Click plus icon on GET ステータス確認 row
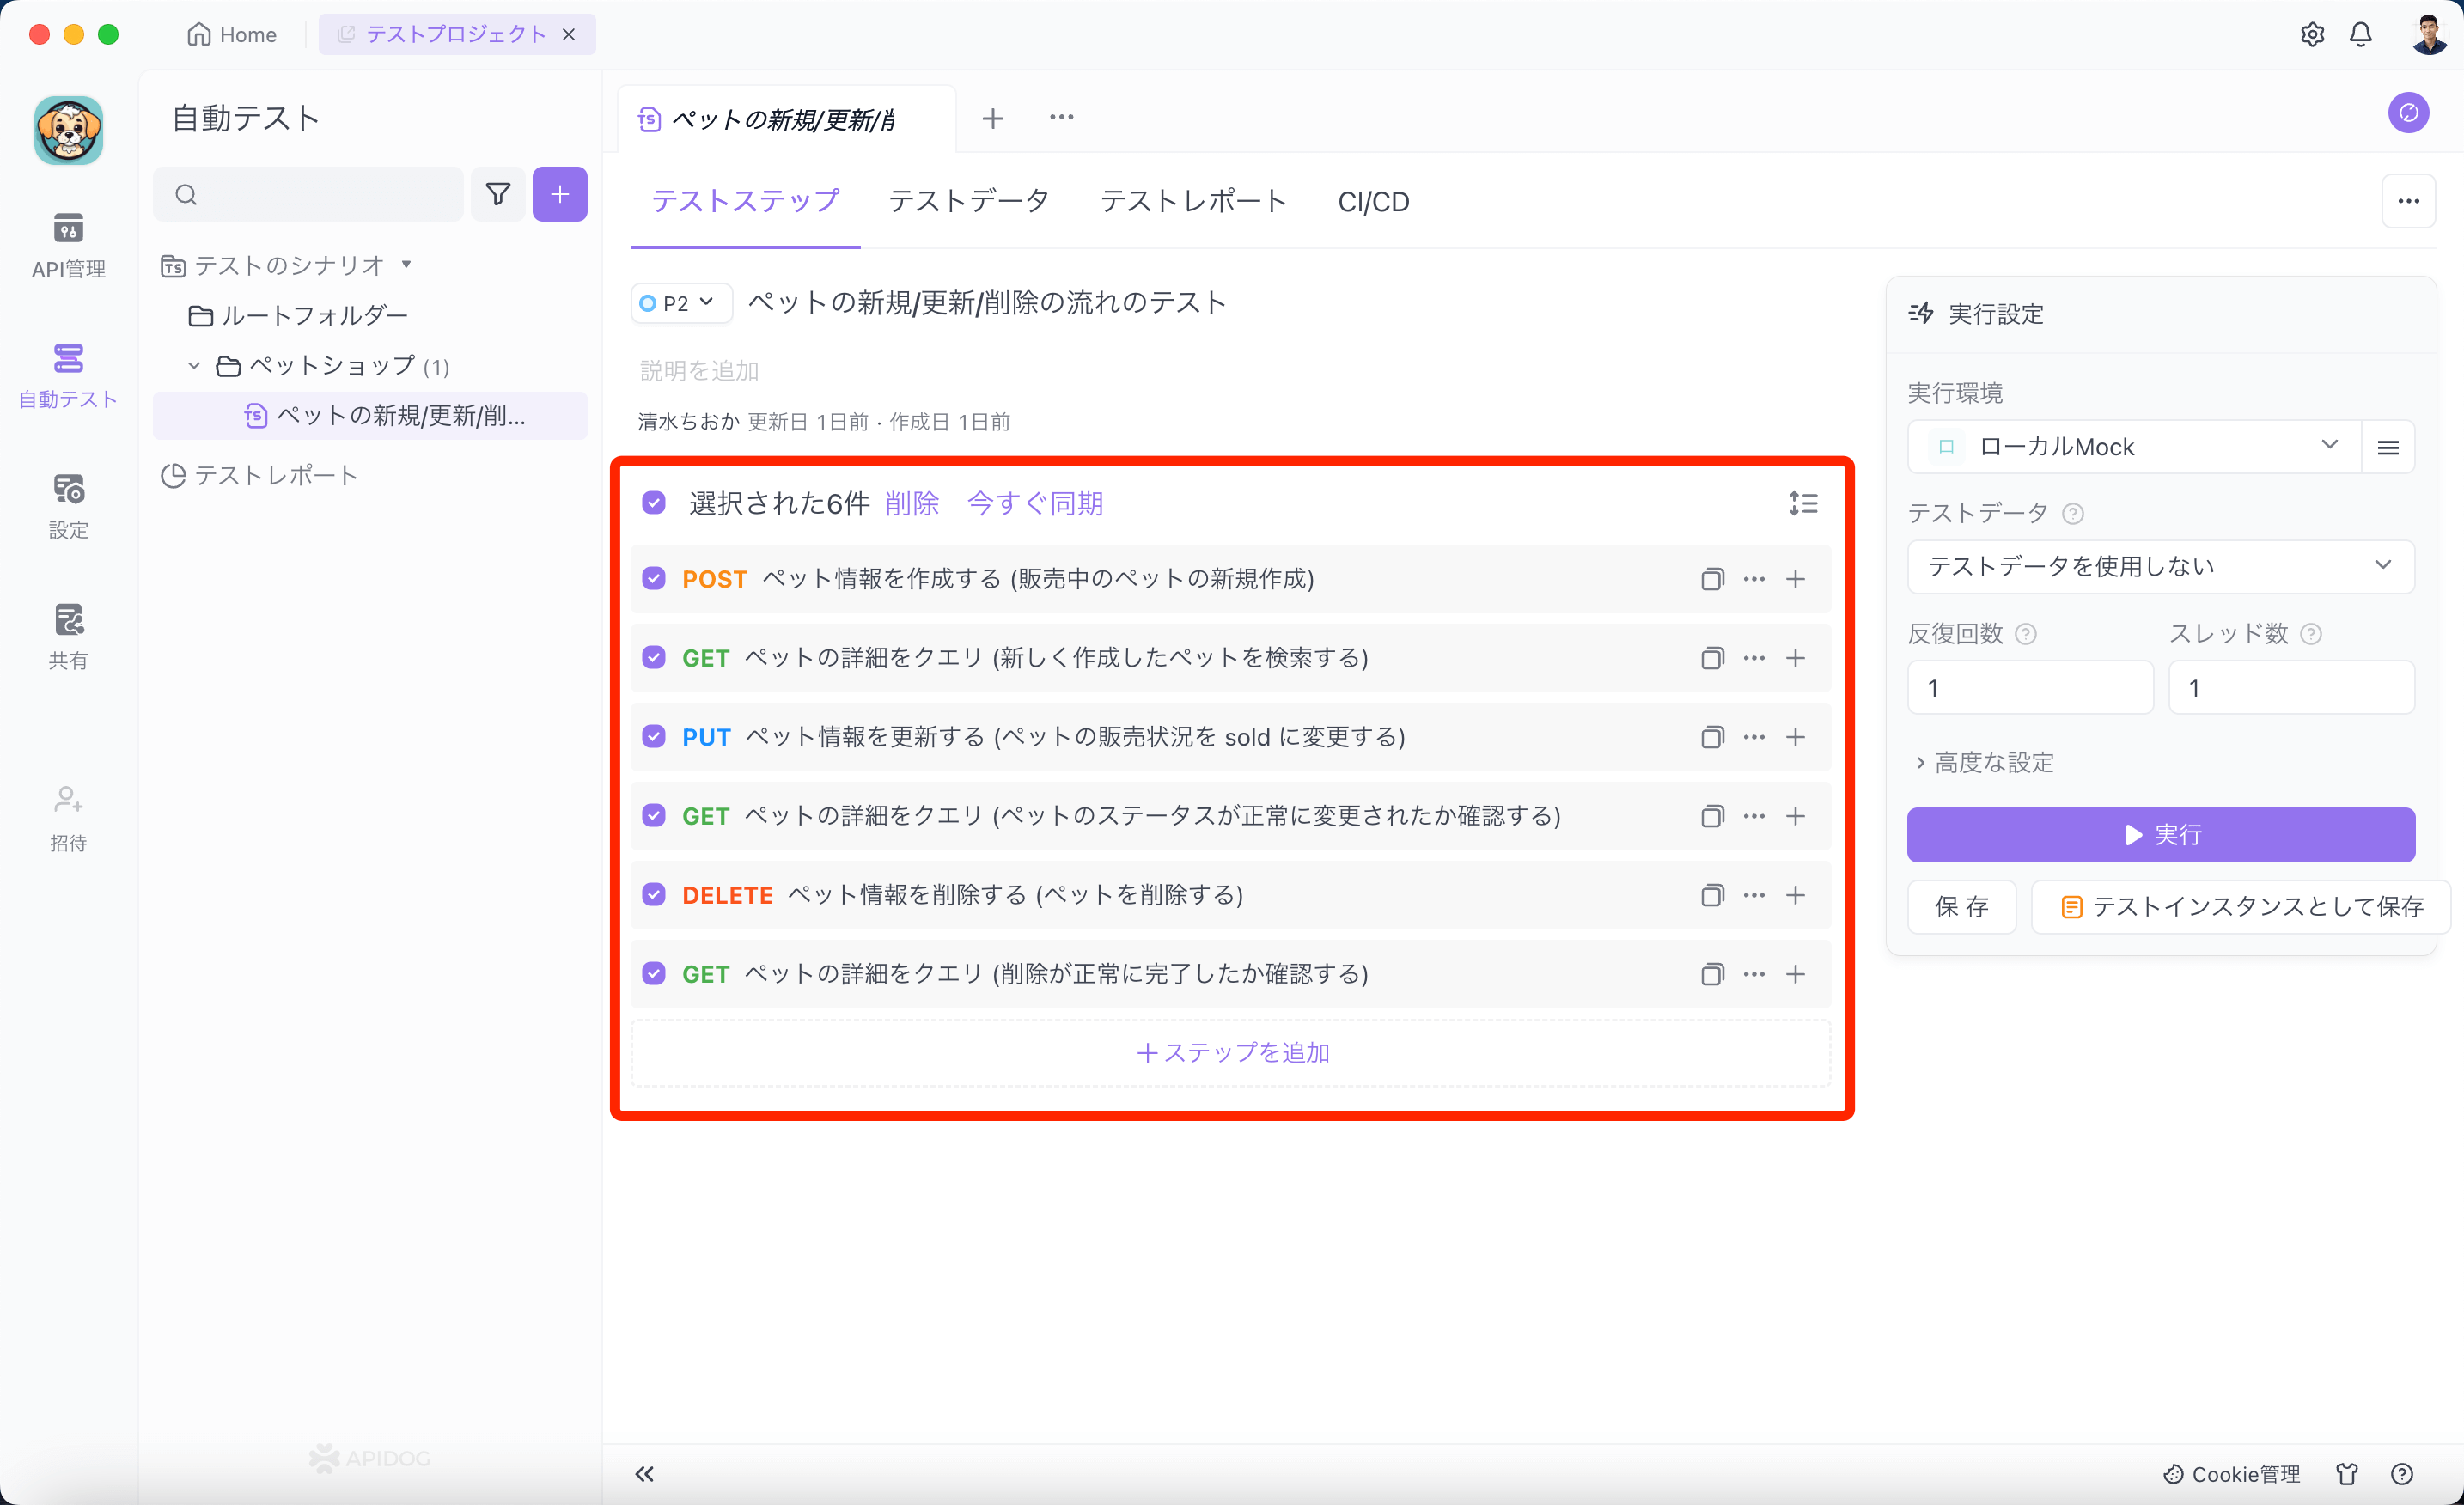This screenshot has width=2464, height=1505. point(1796,816)
